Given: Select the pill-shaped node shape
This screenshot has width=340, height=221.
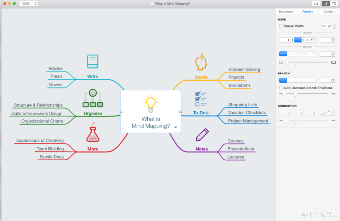Looking at the screenshot, I should (305, 40).
